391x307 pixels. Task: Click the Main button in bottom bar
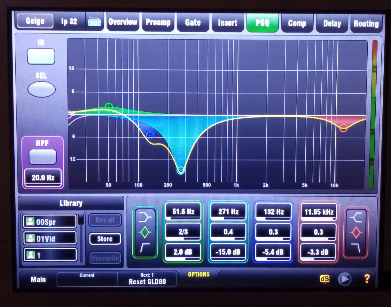coord(38,280)
